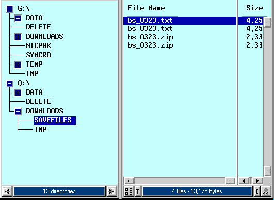Click the left-arrow icon beside the directories status

click(x=7, y=191)
